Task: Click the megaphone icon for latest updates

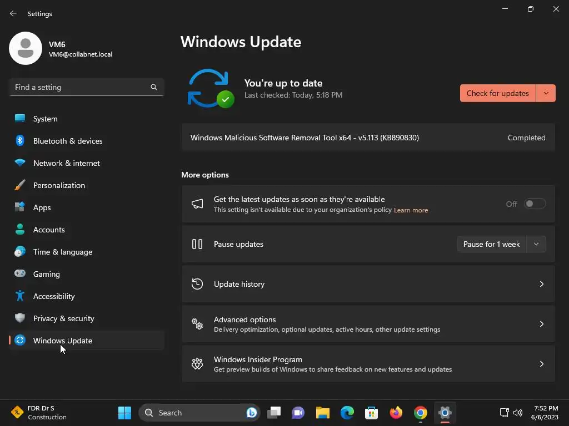Action: coord(197,204)
